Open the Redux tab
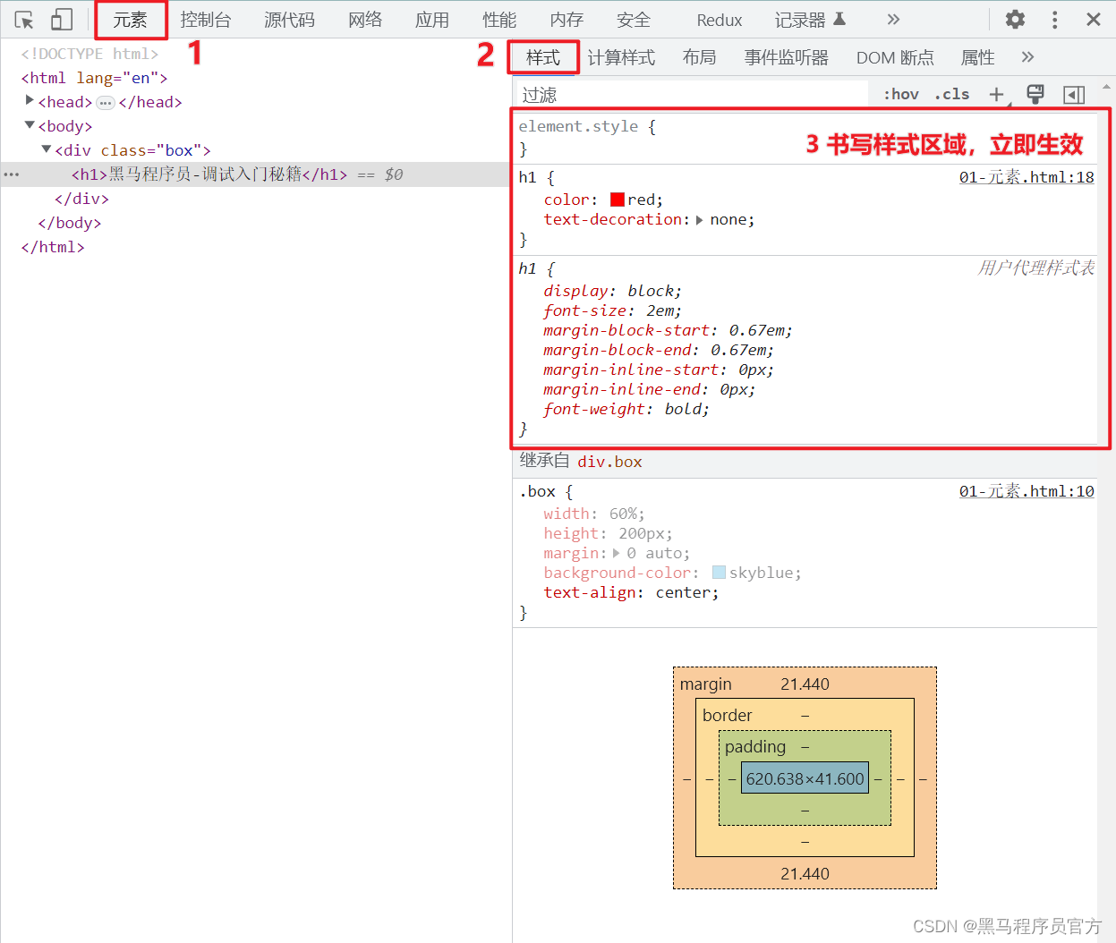Image resolution: width=1116 pixels, height=943 pixels. 720,20
